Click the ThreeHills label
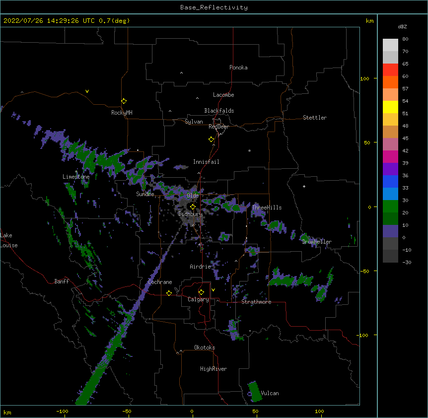 point(267,208)
